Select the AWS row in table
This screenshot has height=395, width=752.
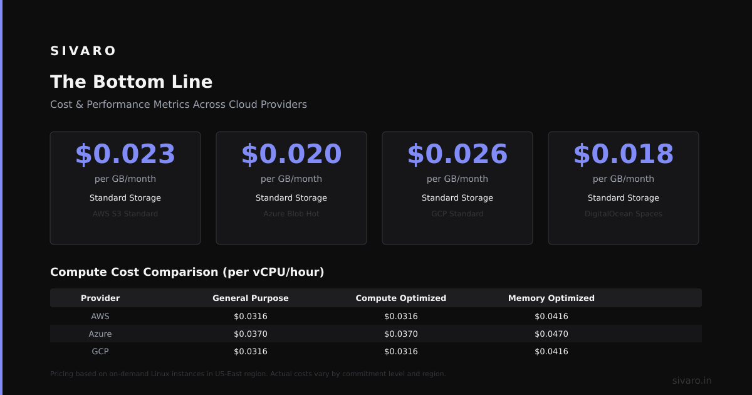tap(376, 316)
